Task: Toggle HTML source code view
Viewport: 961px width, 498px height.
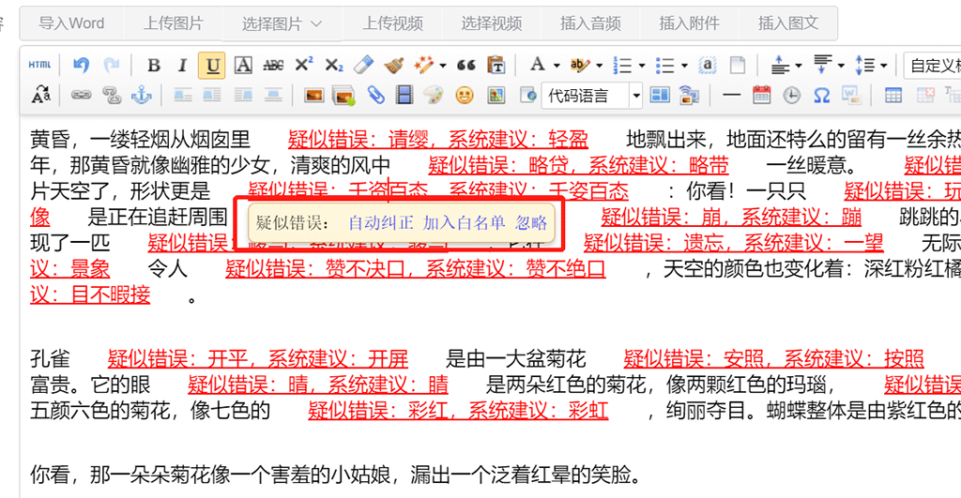Action: point(39,66)
